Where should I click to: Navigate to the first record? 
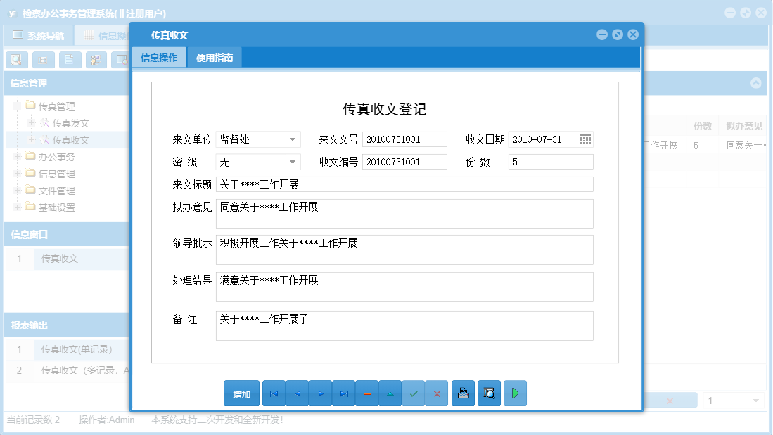274,393
